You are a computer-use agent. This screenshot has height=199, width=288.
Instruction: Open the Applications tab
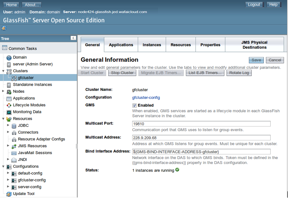click(x=121, y=45)
